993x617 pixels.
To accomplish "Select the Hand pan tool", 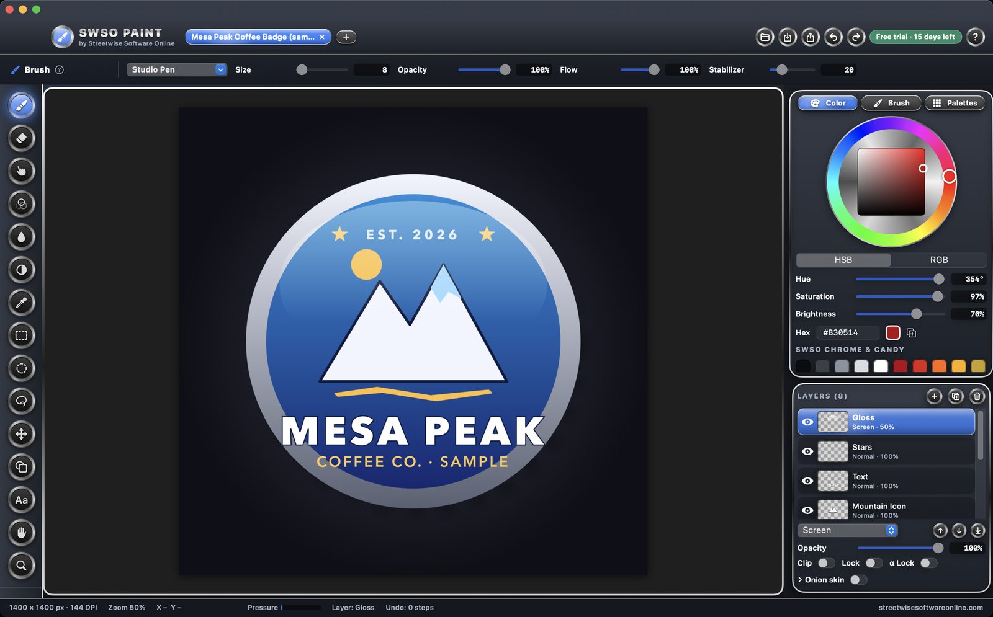I will [x=21, y=532].
